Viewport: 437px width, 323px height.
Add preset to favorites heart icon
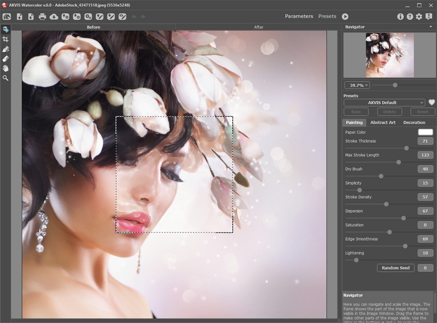pyautogui.click(x=431, y=102)
